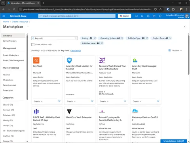Open a new browser tab
Screen dimensions: 190x143
point(44,3)
